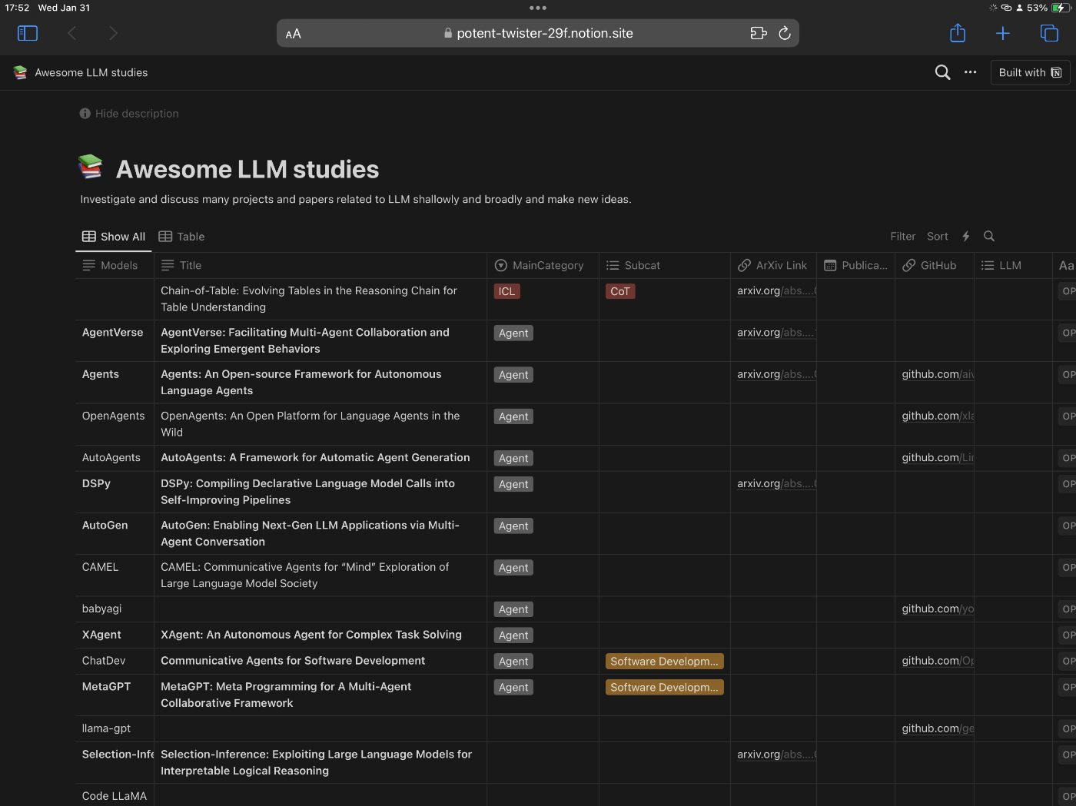Select the AutoGen model cell
This screenshot has height=806, width=1076.
115,533
